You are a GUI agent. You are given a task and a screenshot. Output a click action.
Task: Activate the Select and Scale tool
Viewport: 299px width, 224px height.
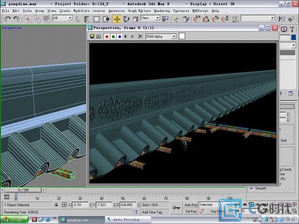tap(135, 19)
